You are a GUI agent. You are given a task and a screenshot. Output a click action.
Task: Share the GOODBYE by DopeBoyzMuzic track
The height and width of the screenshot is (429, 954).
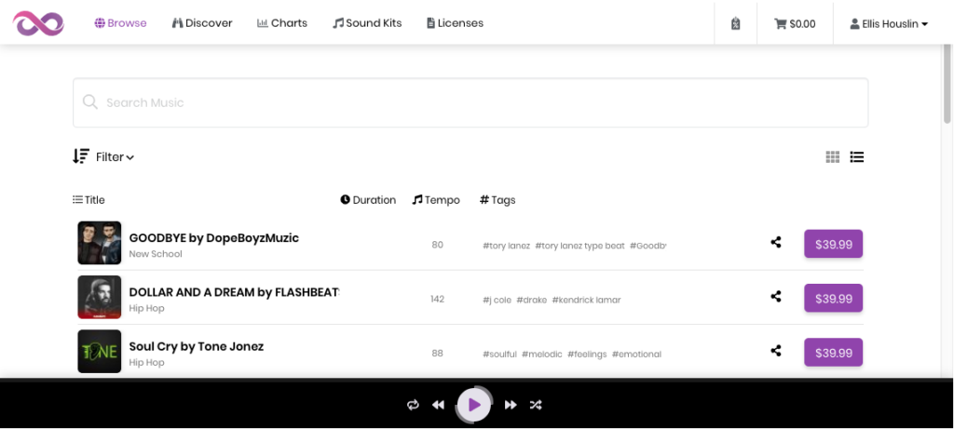[776, 244]
